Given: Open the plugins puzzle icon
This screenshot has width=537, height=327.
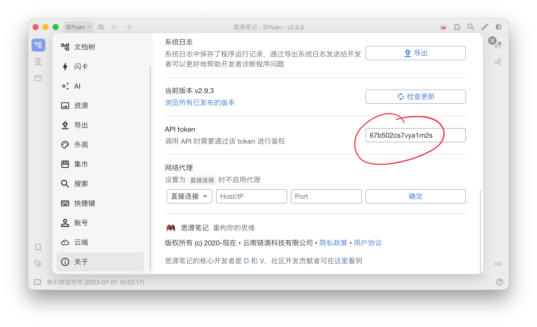Looking at the screenshot, I should click(457, 27).
